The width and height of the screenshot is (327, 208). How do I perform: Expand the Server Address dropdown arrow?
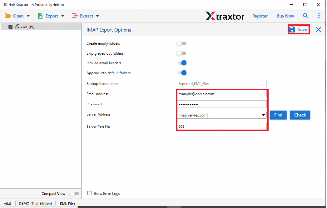pyautogui.click(x=263, y=115)
